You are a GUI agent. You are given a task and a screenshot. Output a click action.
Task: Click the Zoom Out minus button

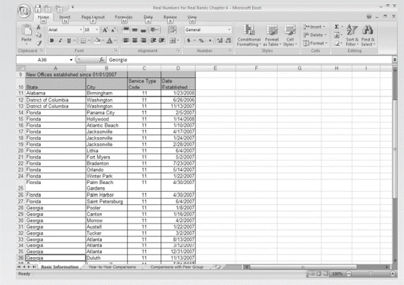click(x=348, y=273)
